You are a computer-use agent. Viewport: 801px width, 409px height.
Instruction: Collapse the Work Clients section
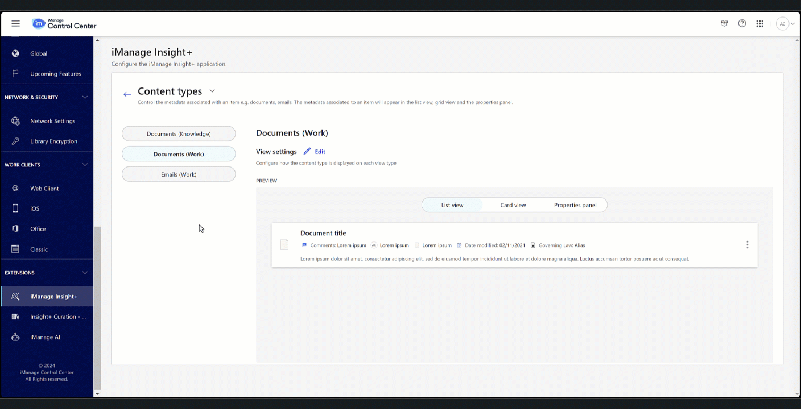coord(85,165)
